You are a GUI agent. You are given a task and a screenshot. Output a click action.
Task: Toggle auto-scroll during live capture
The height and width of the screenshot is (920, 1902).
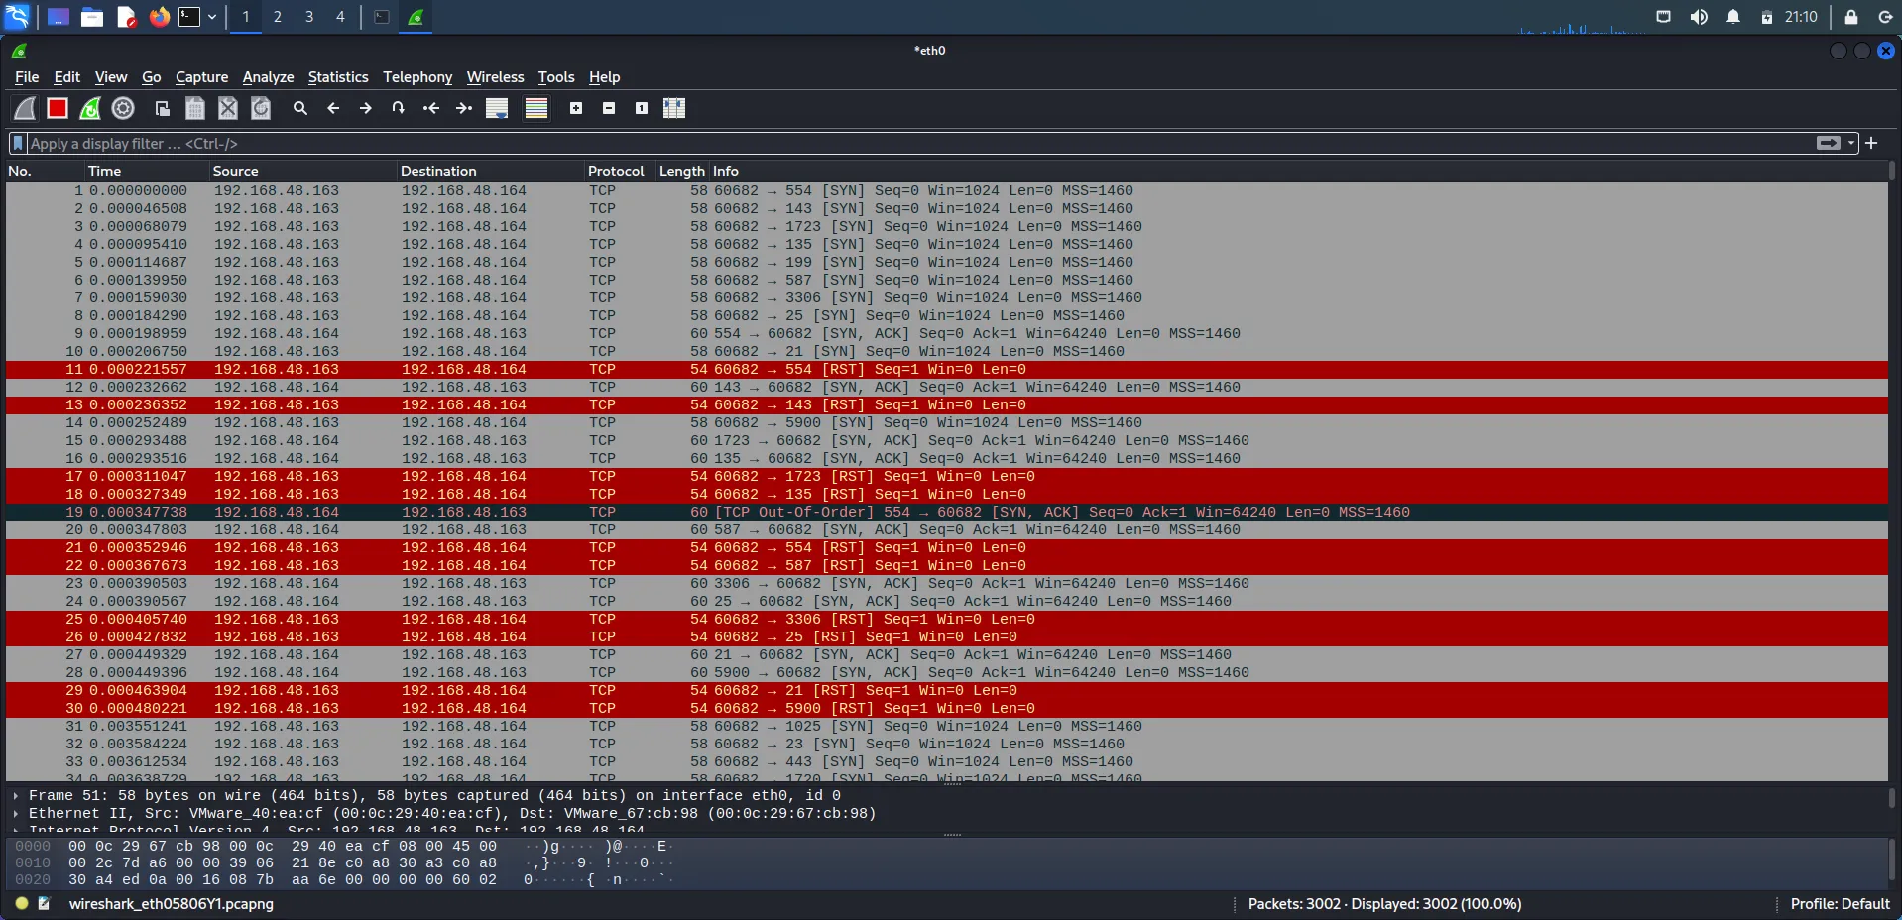click(497, 108)
